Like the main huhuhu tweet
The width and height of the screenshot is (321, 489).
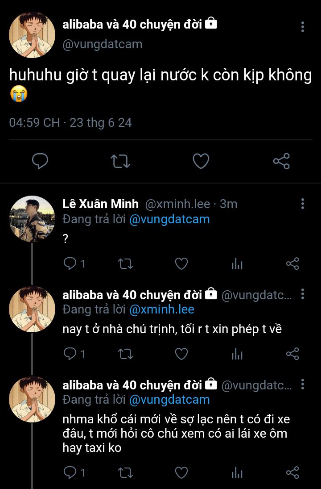coord(201,161)
